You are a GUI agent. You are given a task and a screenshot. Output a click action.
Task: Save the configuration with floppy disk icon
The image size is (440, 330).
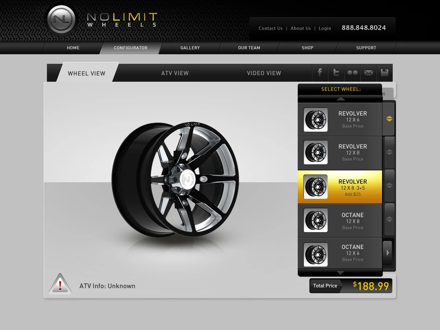(x=385, y=73)
